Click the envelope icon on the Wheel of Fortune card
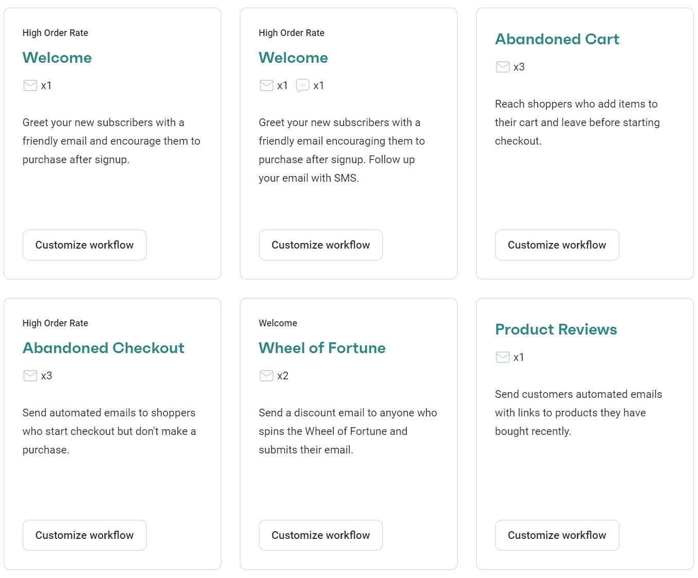The width and height of the screenshot is (698, 578). (x=266, y=376)
